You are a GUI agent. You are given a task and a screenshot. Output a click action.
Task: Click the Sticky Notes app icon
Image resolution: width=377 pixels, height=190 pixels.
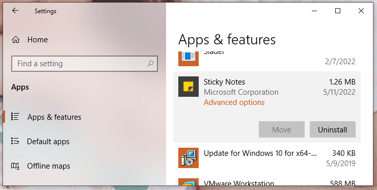[188, 87]
